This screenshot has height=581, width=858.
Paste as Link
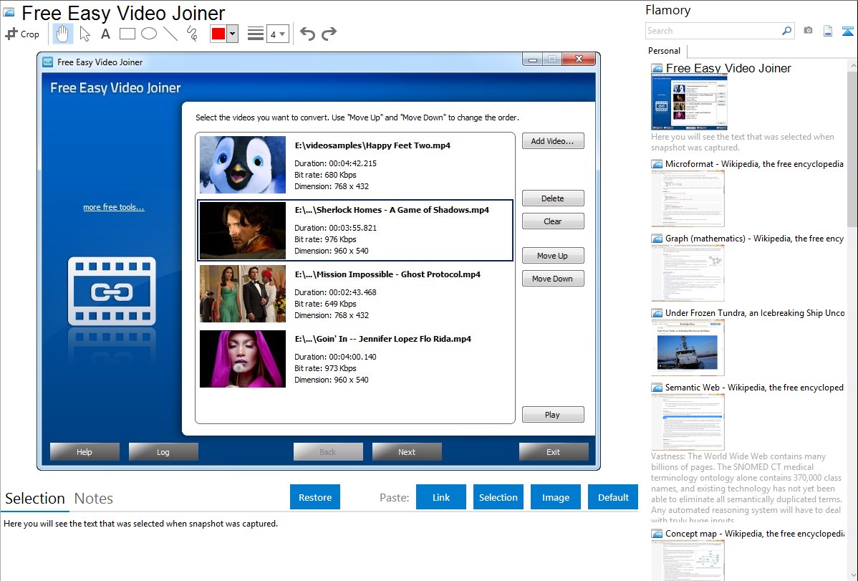coord(441,497)
